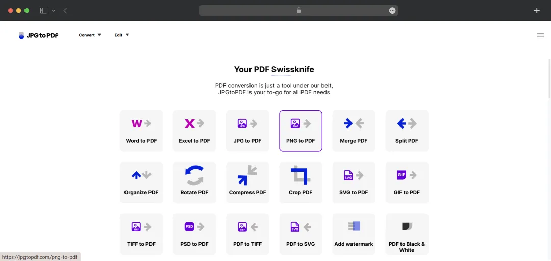Open the SVG to PDF file icon
551x261 pixels.
pyautogui.click(x=354, y=175)
